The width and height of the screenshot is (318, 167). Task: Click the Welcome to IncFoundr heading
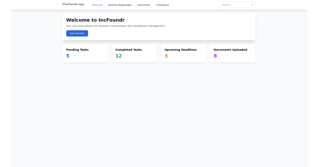(x=95, y=20)
